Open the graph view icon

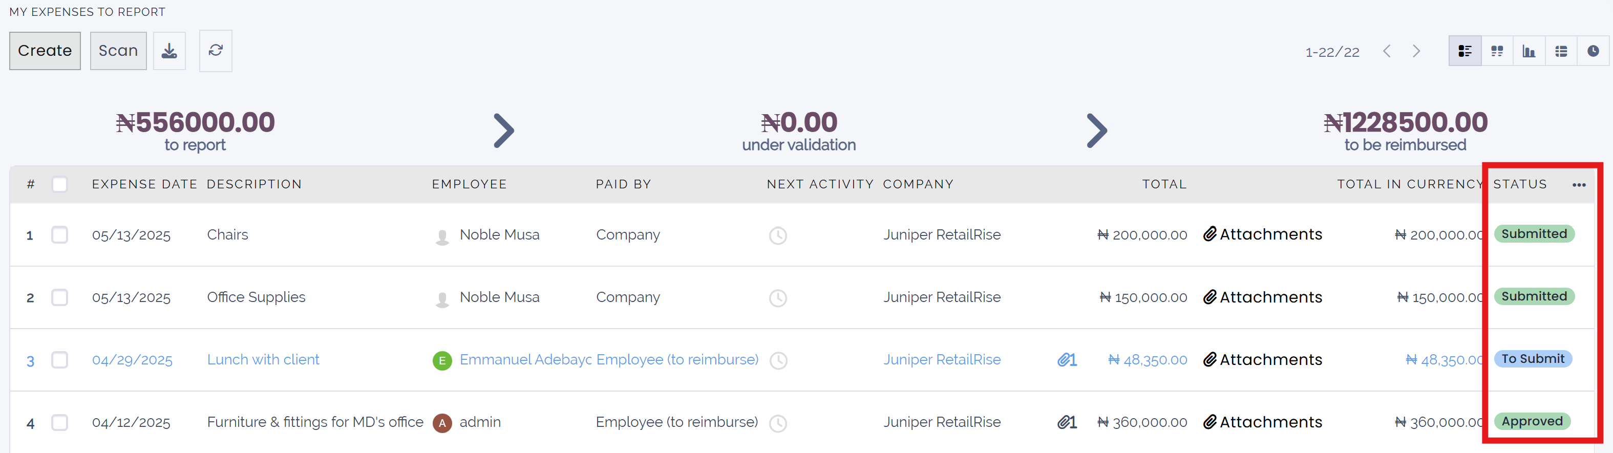(1529, 51)
